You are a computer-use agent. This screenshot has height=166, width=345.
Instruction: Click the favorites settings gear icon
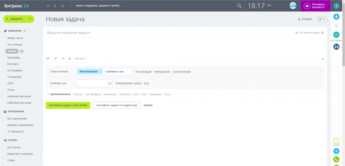tap(25, 31)
